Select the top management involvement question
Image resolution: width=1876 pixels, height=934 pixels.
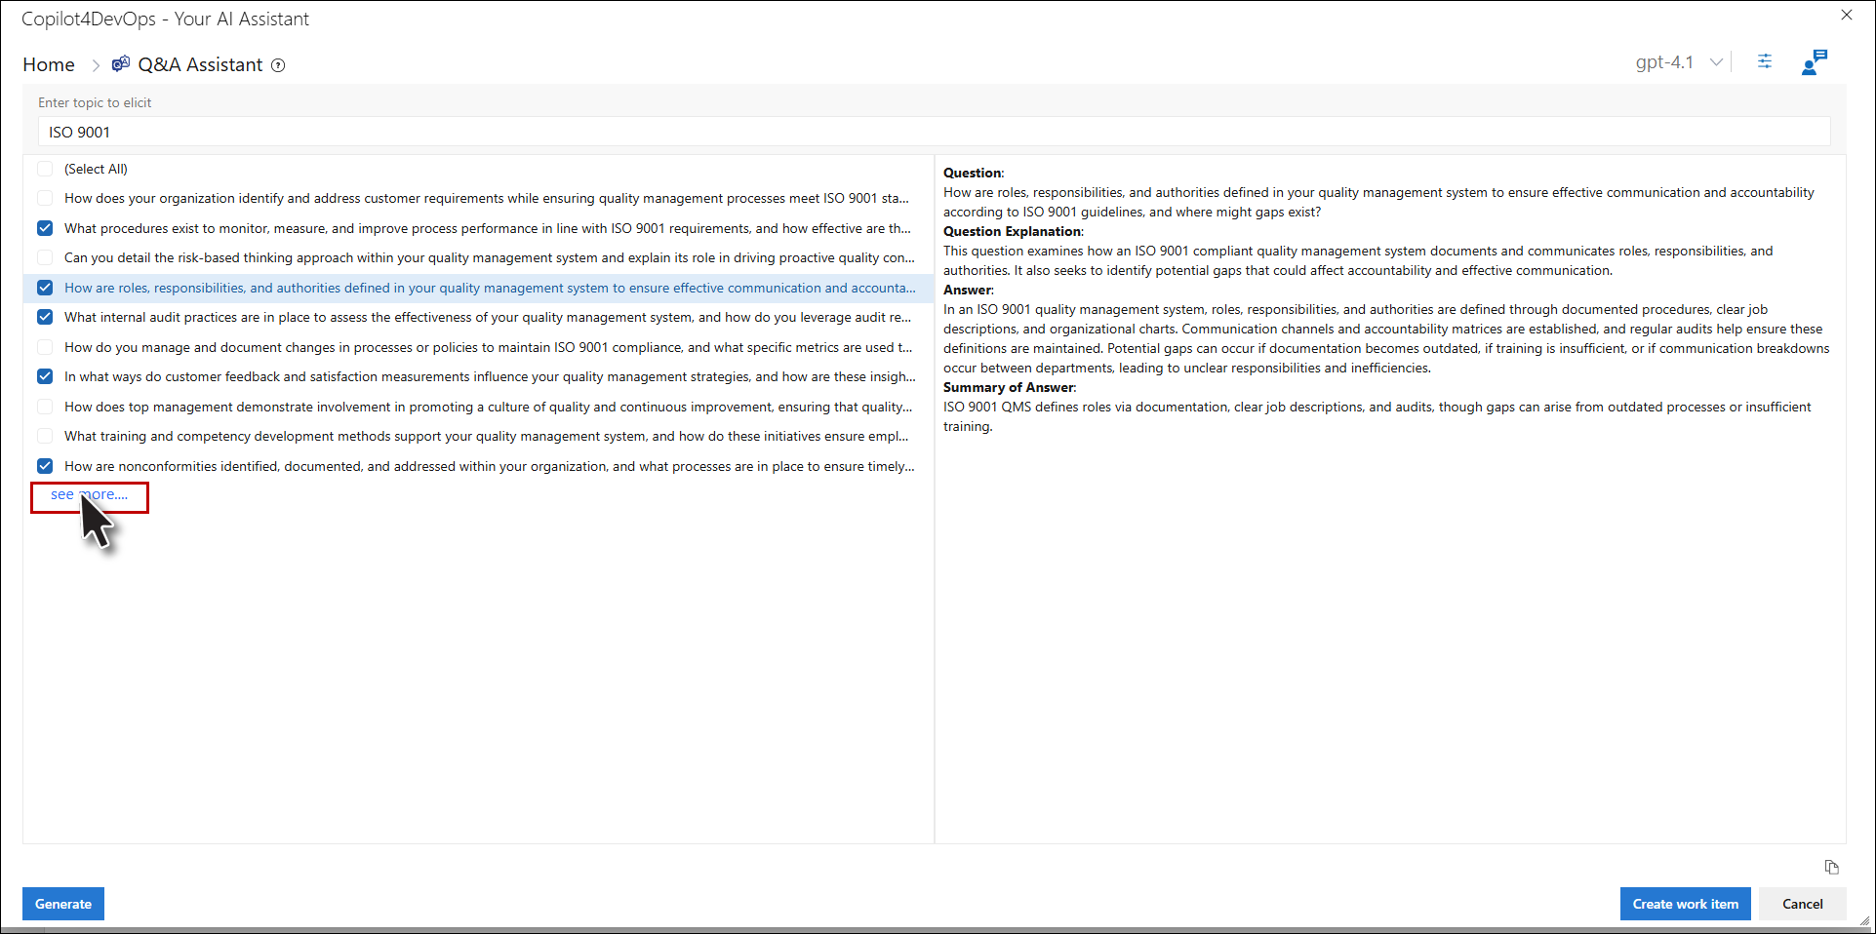pyautogui.click(x=488, y=407)
